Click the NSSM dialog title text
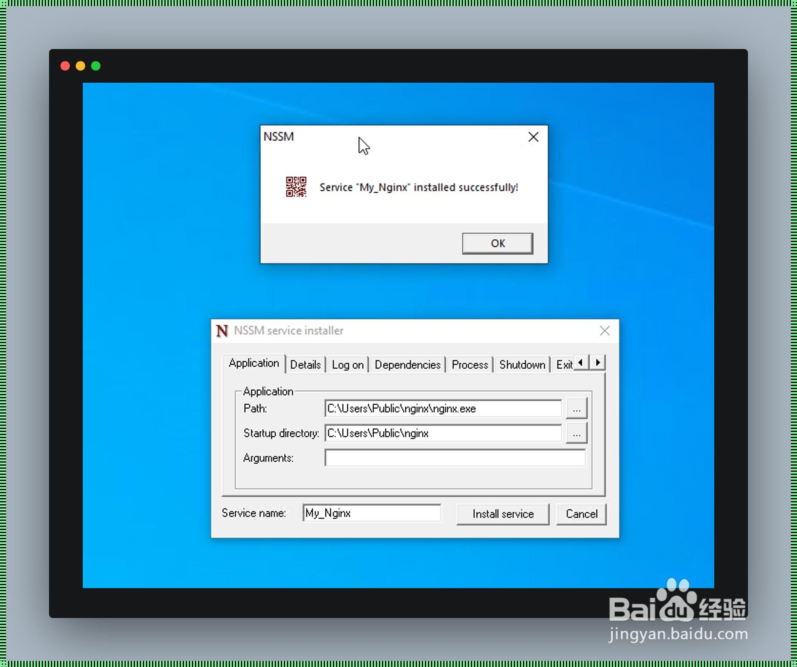The width and height of the screenshot is (797, 667). pyautogui.click(x=279, y=137)
